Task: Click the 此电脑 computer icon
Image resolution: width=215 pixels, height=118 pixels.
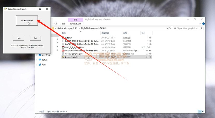Action: [40, 60]
